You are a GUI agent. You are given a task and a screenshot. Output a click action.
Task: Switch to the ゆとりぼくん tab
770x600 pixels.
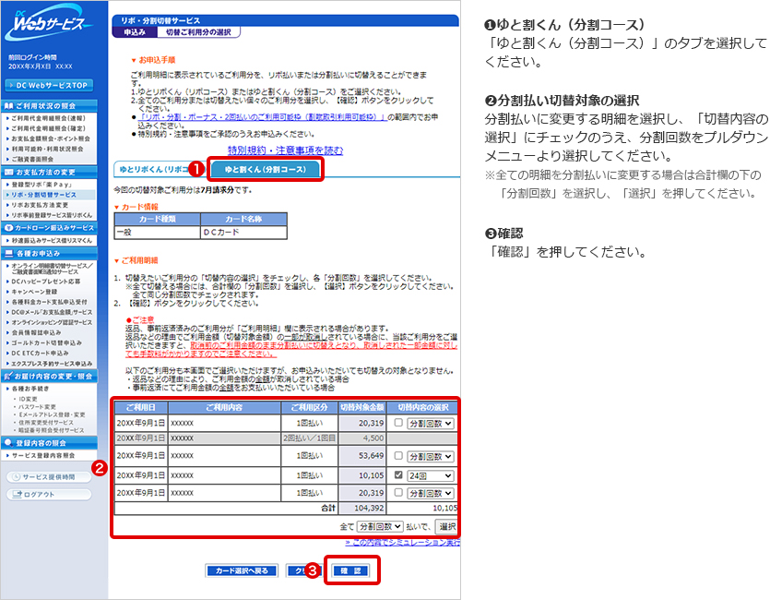point(152,169)
